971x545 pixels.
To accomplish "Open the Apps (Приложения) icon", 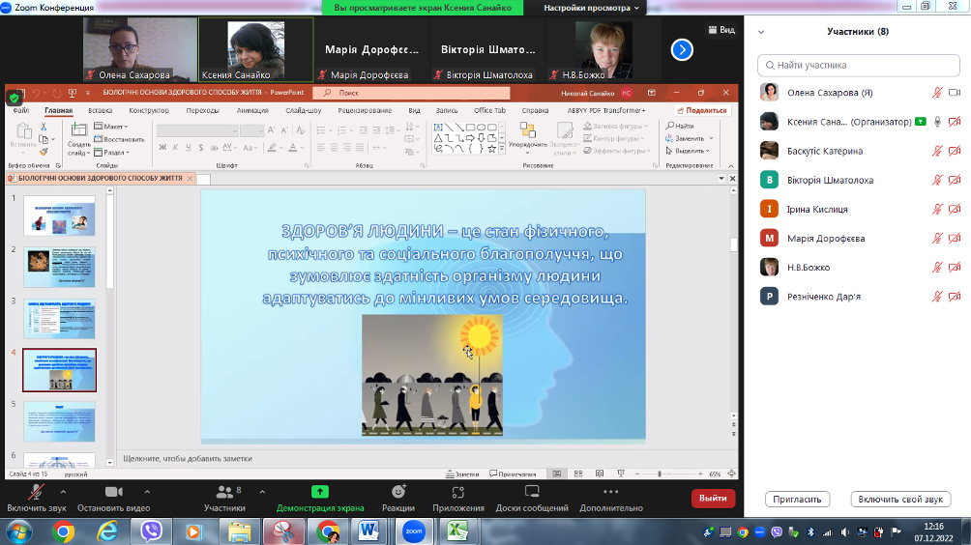I will click(458, 492).
